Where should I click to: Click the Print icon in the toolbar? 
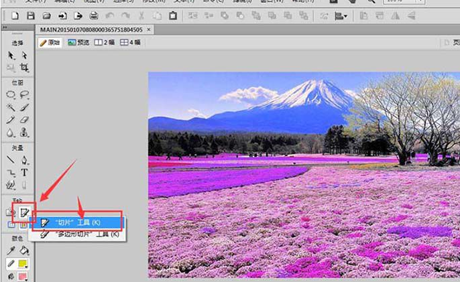pos(94,15)
